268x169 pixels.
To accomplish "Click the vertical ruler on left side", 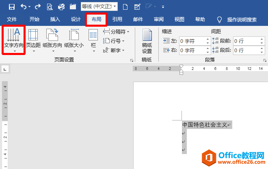I will click(x=5, y=125).
